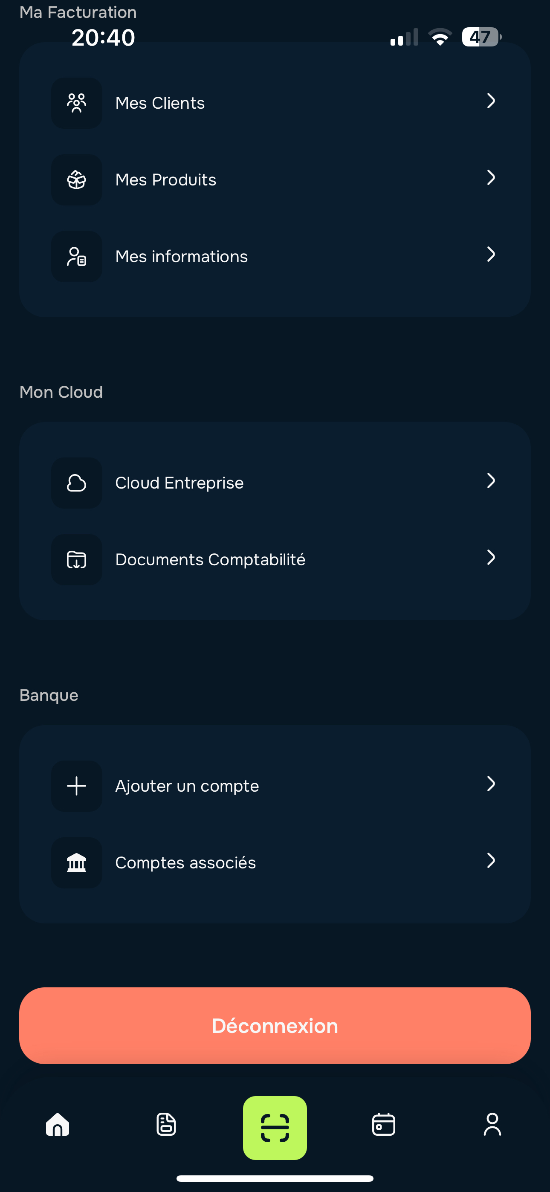This screenshot has height=1192, width=550.
Task: Tap the plus icon for Ajouter un compte
Action: coord(76,786)
